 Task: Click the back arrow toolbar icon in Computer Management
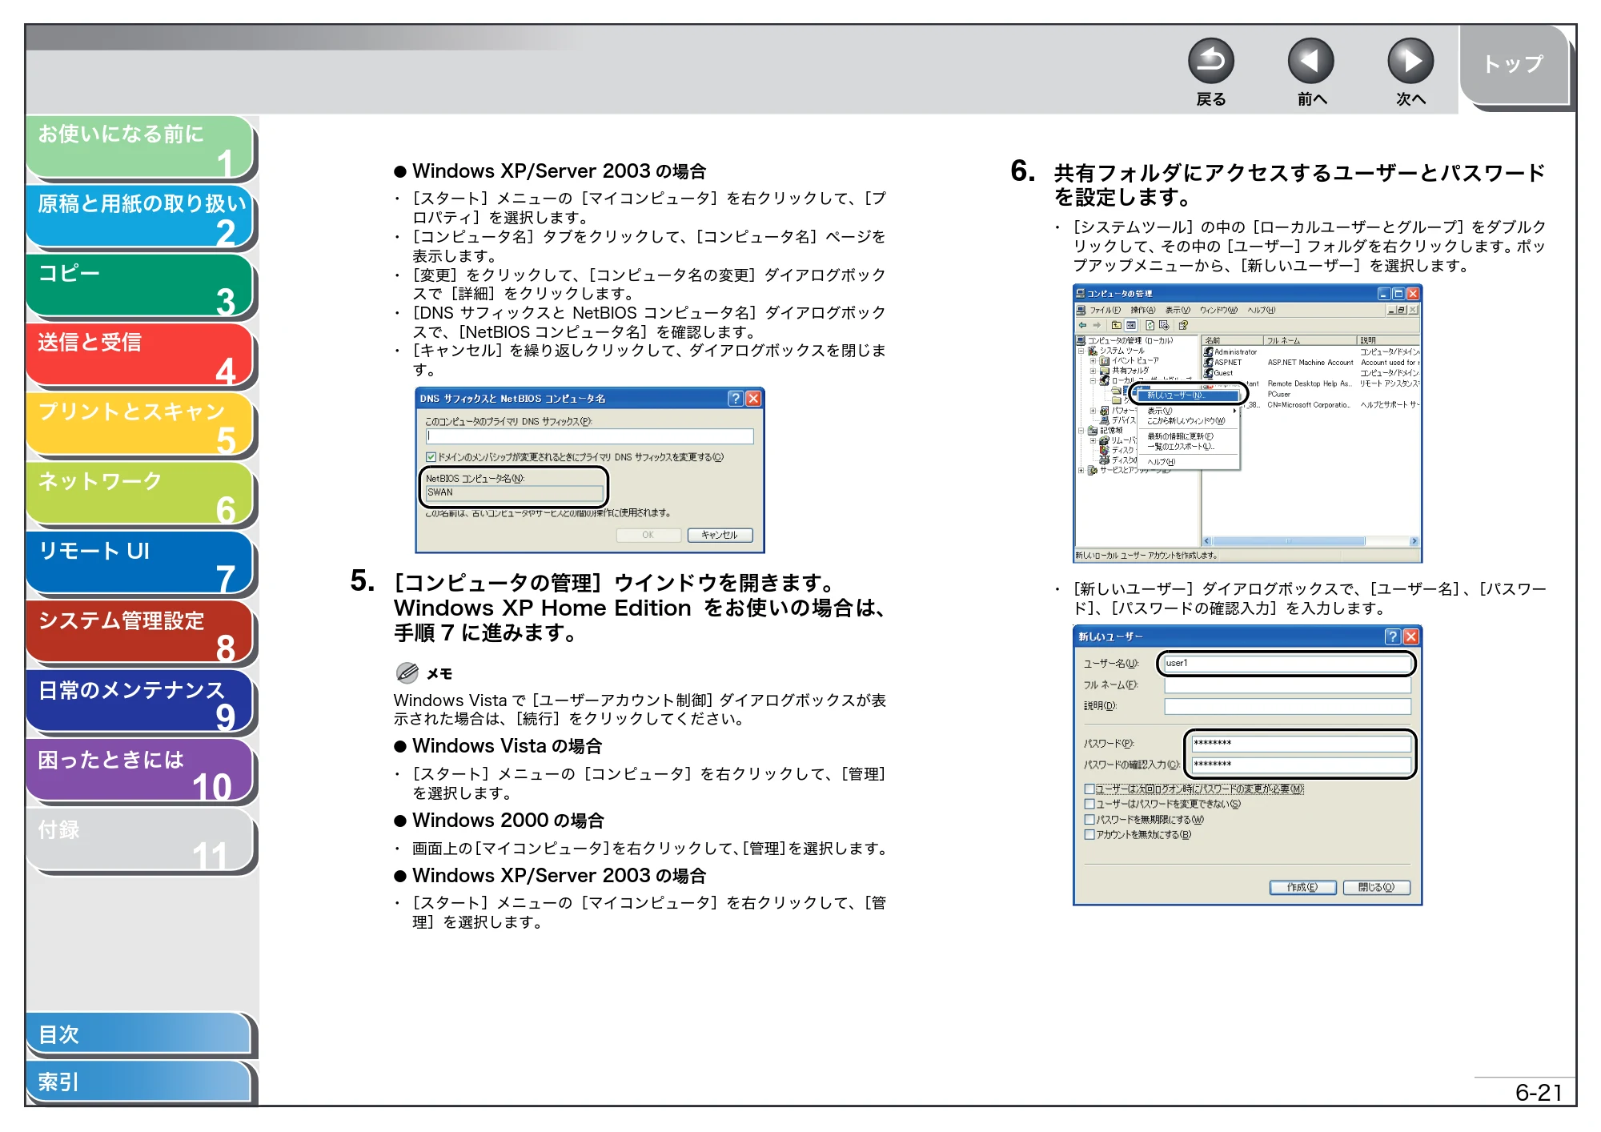pyautogui.click(x=1082, y=325)
